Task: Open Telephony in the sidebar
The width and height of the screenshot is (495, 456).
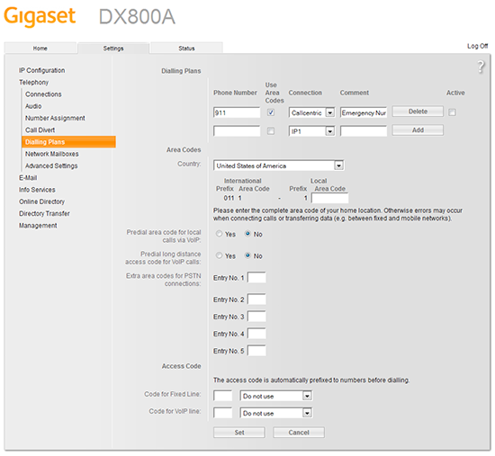Action: (34, 83)
